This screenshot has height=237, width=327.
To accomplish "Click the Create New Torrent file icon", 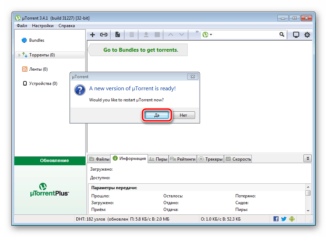I will point(118,35).
